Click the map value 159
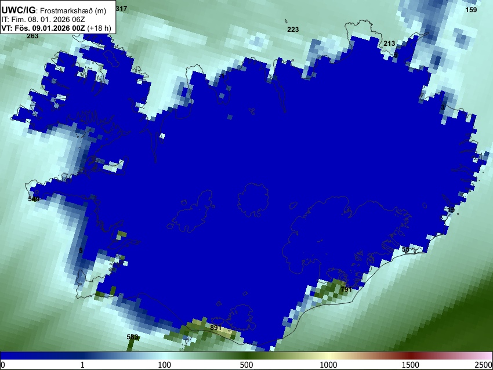 coord(471,10)
